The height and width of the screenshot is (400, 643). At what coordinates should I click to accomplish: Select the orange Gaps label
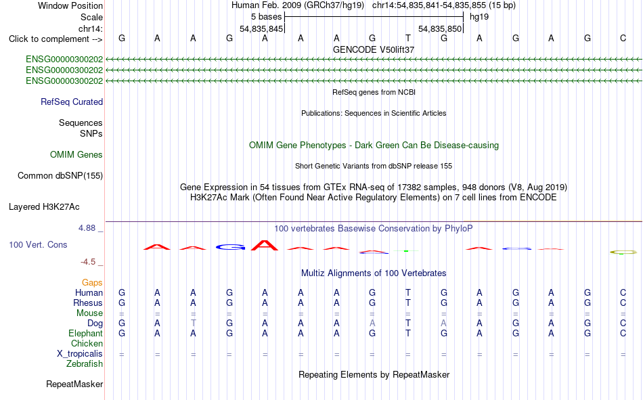pos(92,283)
